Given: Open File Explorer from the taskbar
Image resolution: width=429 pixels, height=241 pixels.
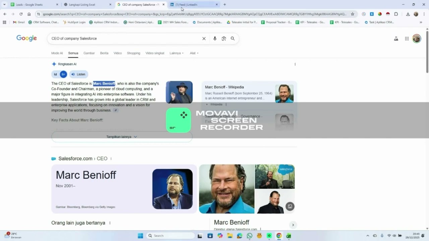Looking at the screenshot, I should [230, 236].
